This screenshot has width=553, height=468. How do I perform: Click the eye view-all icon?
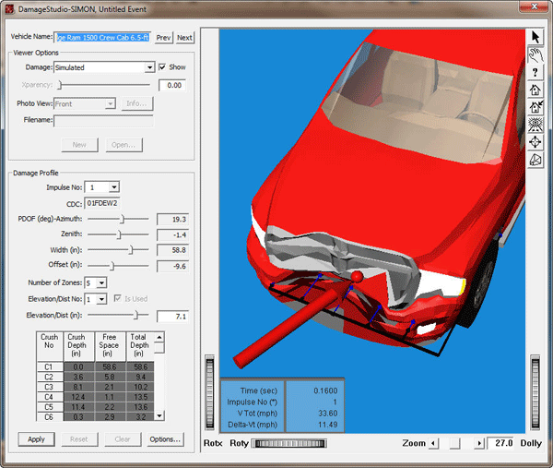tap(536, 125)
